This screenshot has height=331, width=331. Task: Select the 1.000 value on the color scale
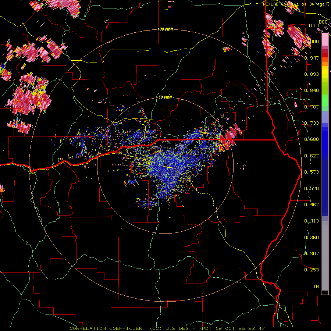coord(312,41)
